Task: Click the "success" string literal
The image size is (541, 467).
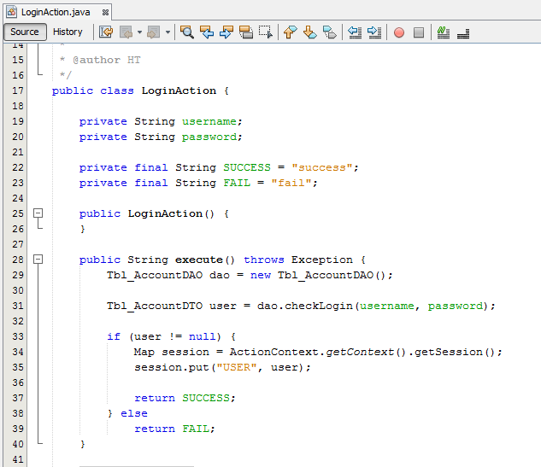Action: (322, 167)
